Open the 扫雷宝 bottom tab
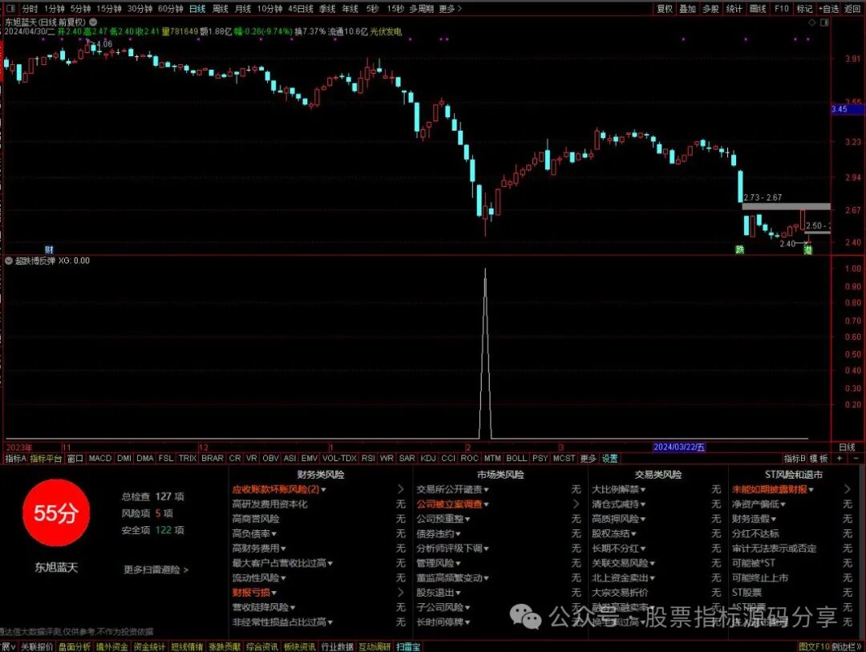Image resolution: width=866 pixels, height=652 pixels. (x=407, y=646)
